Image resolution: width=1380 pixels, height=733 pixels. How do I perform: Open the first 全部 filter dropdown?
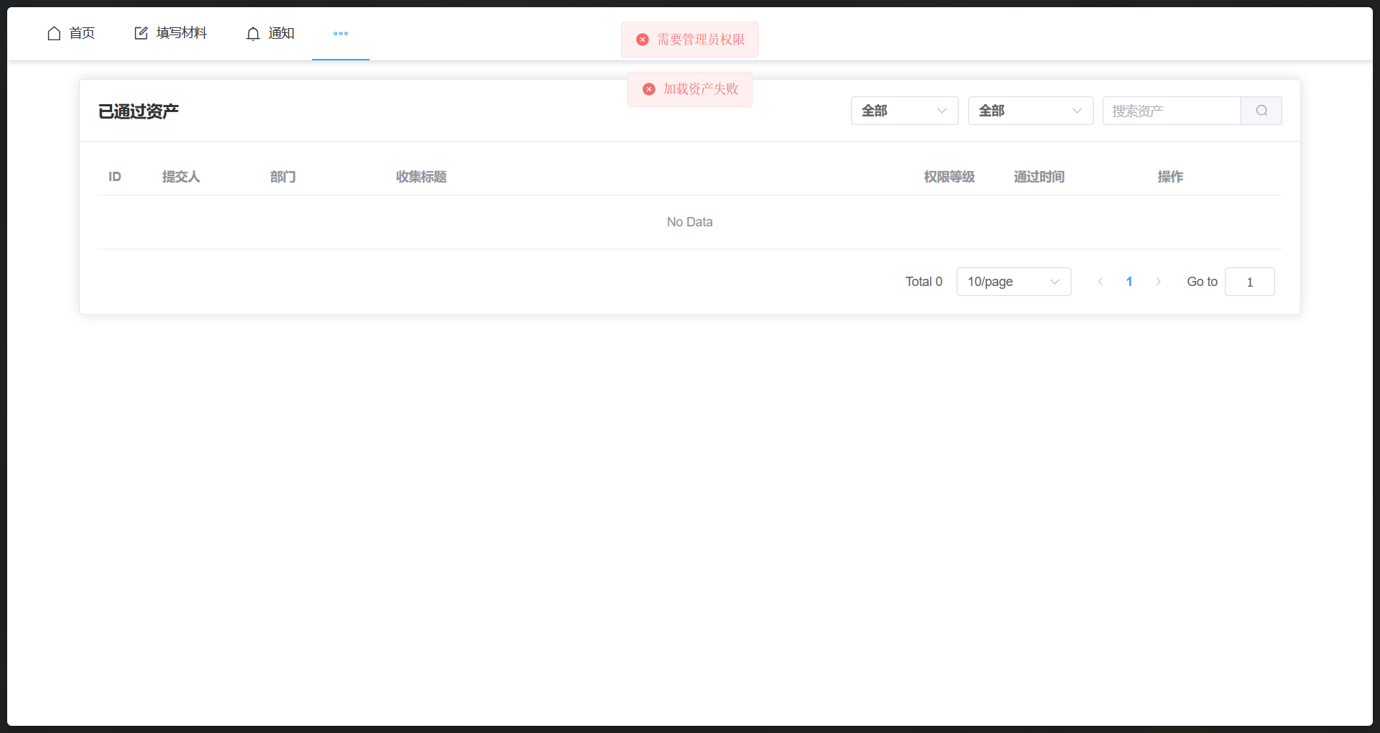click(904, 111)
